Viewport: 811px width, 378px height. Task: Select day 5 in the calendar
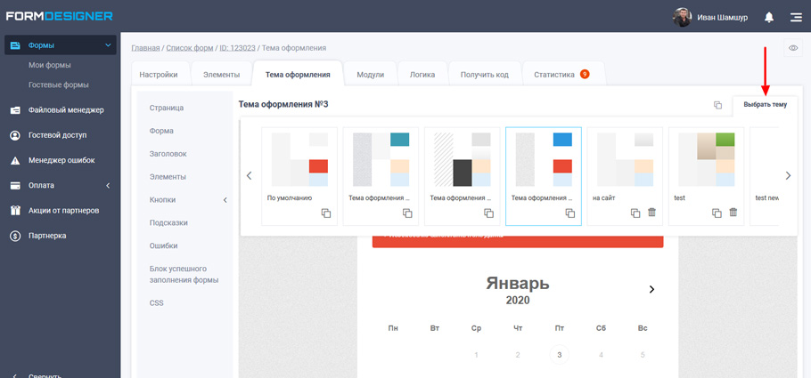[x=643, y=355]
